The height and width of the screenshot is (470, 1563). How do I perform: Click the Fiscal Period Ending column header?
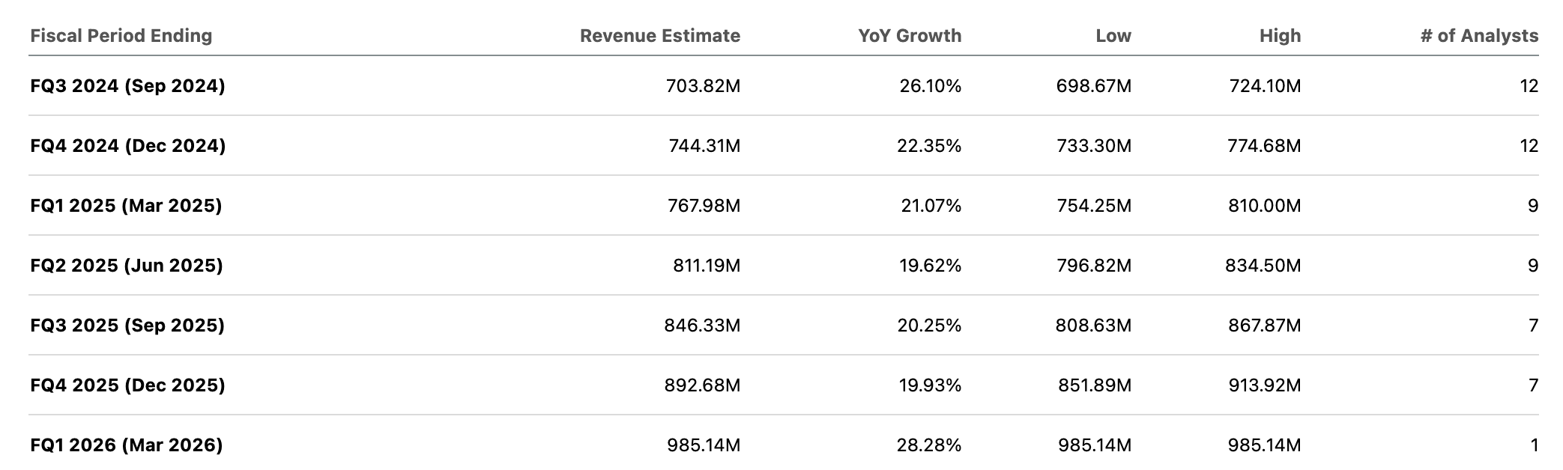[x=121, y=36]
